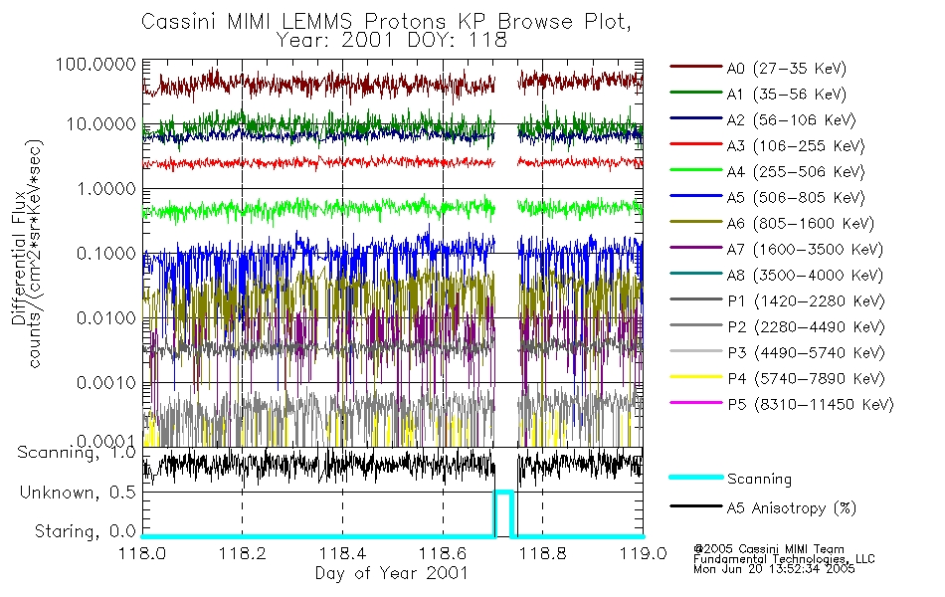Click the 118.4 x-axis tick label
Viewport: 945px width, 597px height.
(x=342, y=553)
